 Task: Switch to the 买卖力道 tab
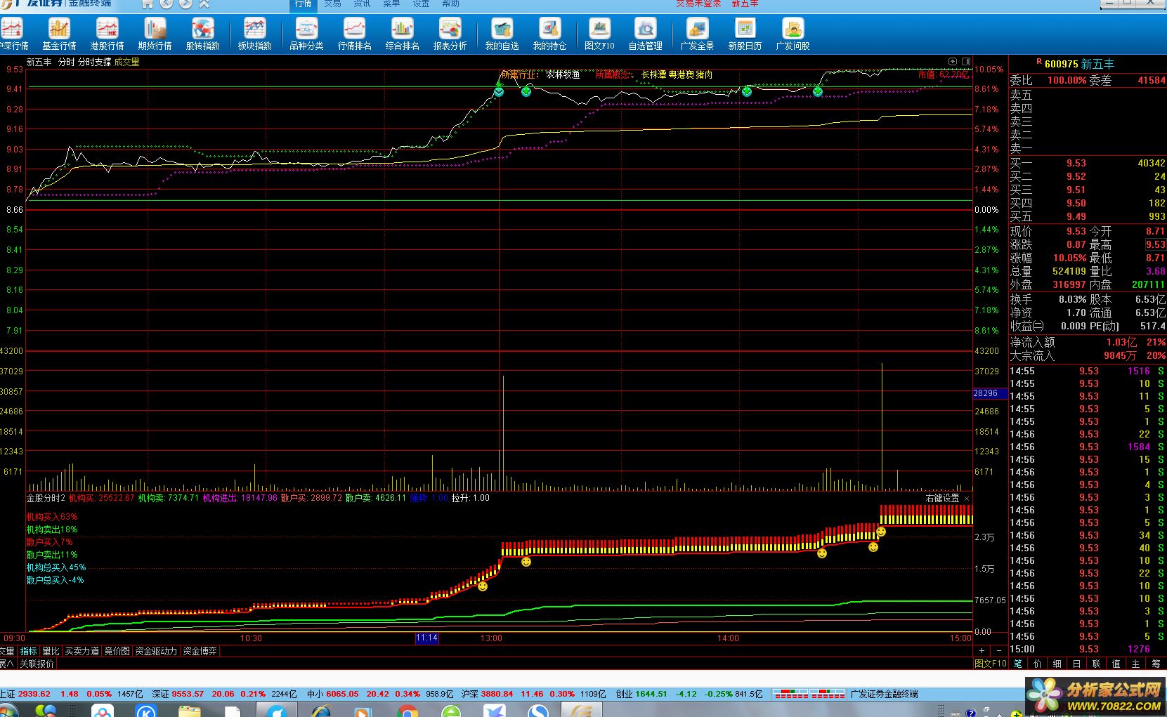[x=82, y=652]
